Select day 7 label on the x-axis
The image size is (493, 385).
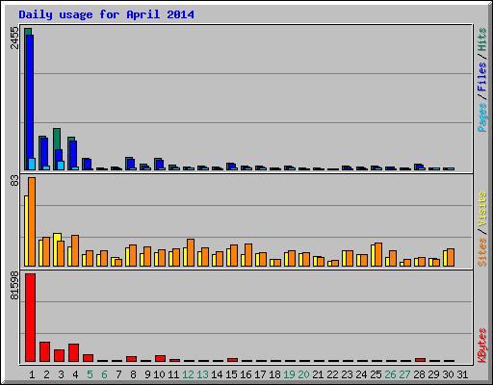118,374
